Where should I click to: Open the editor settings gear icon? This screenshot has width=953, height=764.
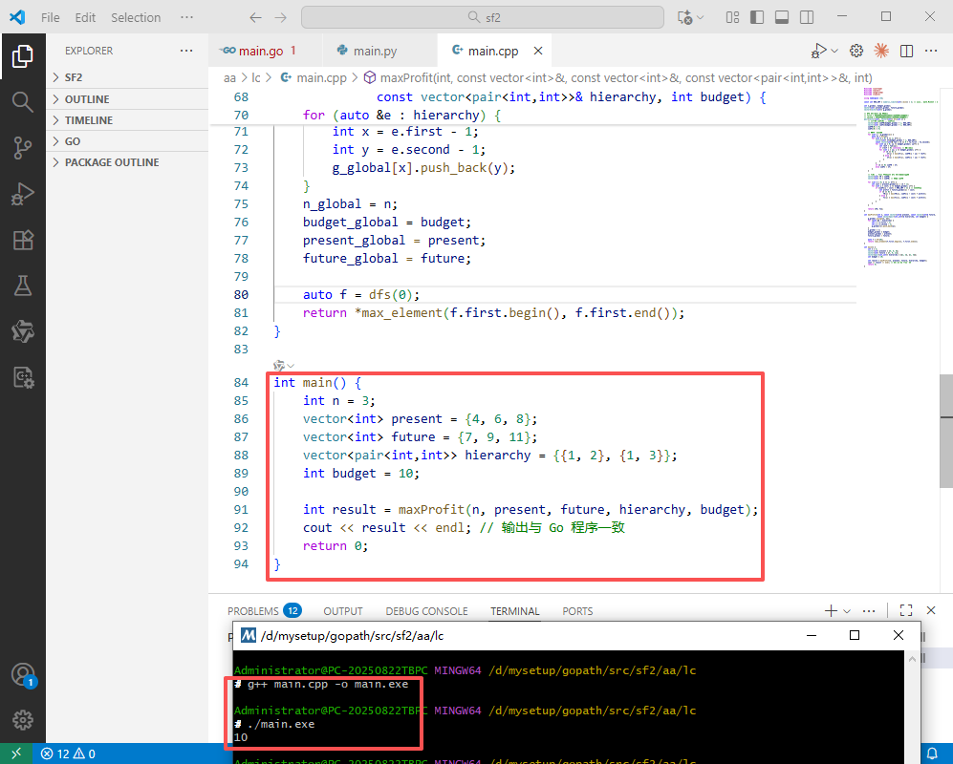click(856, 51)
